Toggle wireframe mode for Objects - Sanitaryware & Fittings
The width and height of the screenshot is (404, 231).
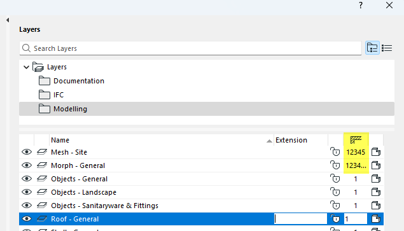click(42, 206)
